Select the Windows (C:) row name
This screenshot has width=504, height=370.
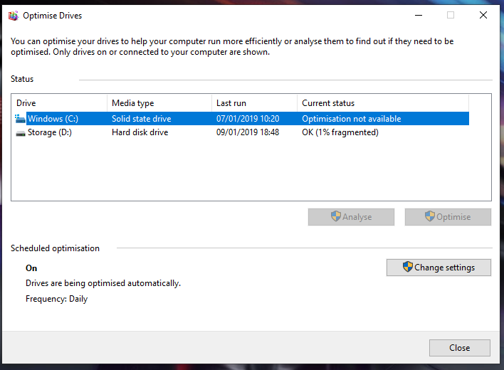(53, 119)
